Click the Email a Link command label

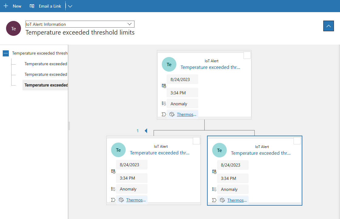pyautogui.click(x=50, y=6)
